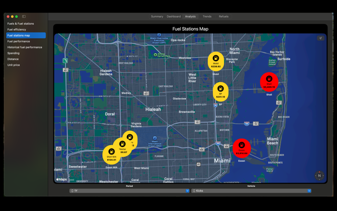The width and height of the screenshot is (337, 211).
Task: Switch to the Trends tab
Action: [207, 16]
